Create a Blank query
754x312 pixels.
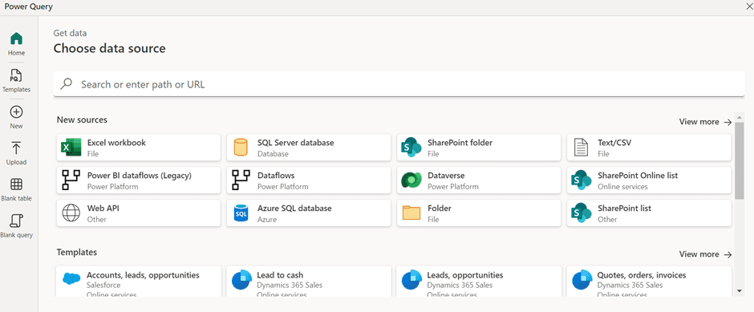(x=16, y=226)
